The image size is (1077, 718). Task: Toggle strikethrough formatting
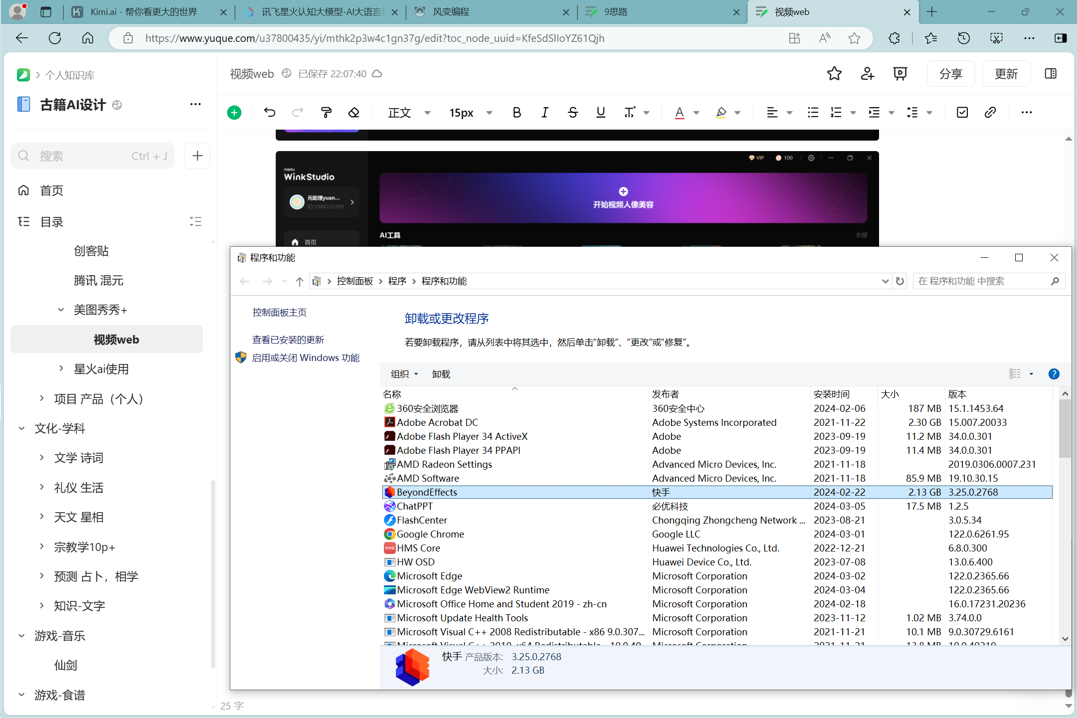click(573, 113)
